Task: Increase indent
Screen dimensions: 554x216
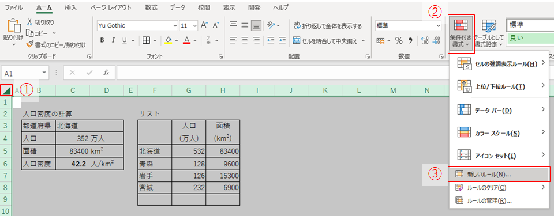Action: pyautogui.click(x=282, y=40)
